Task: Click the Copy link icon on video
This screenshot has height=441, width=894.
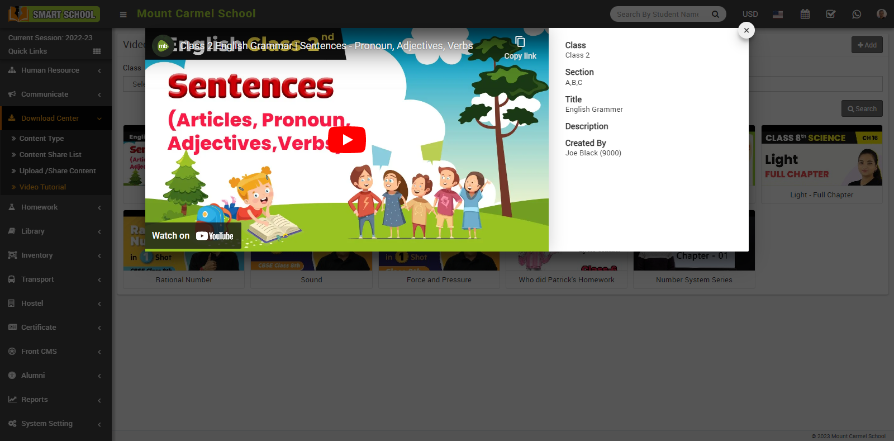Action: [x=520, y=42]
